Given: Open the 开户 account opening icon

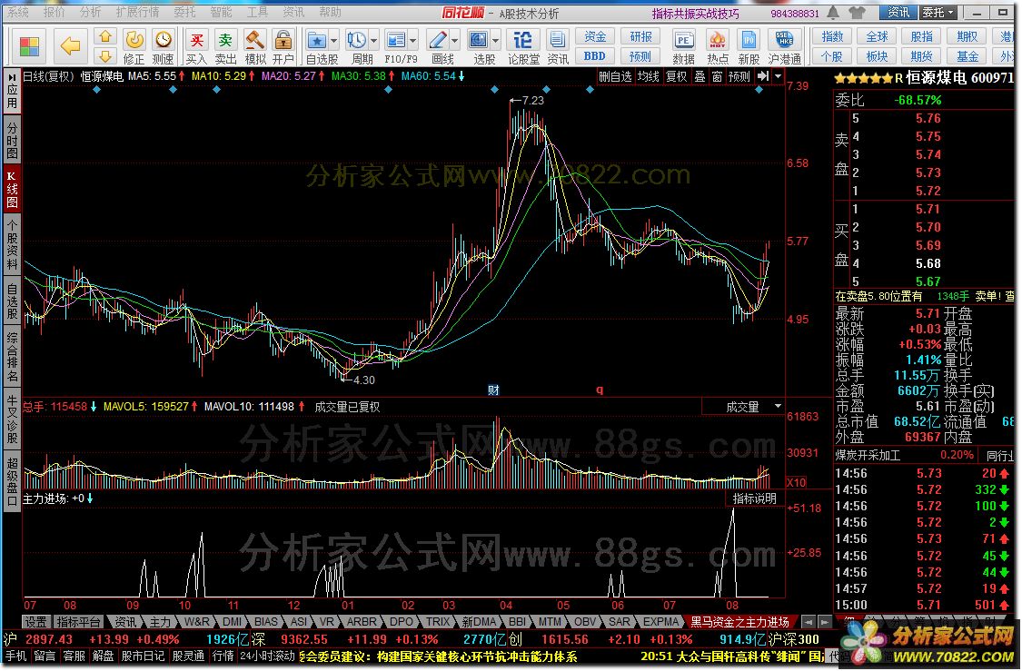Looking at the screenshot, I should pos(283,47).
